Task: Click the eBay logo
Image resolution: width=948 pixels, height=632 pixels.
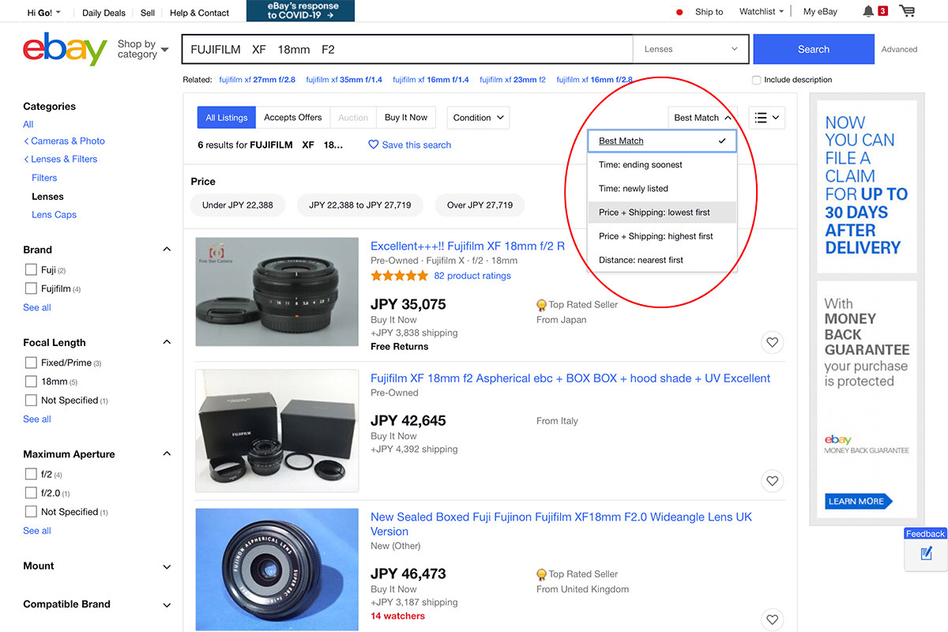Action: (65, 50)
